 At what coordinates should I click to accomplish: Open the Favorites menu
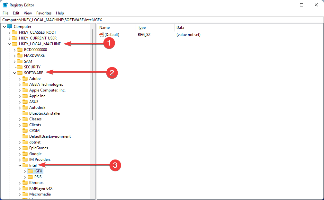pos(44,13)
